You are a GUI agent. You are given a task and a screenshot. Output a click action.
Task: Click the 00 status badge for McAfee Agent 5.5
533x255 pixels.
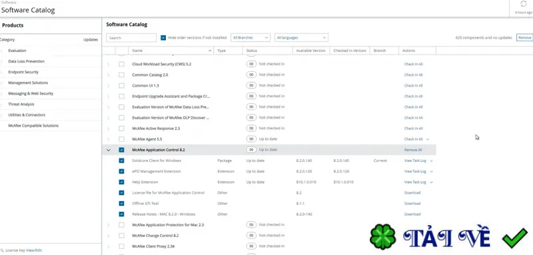[251, 139]
